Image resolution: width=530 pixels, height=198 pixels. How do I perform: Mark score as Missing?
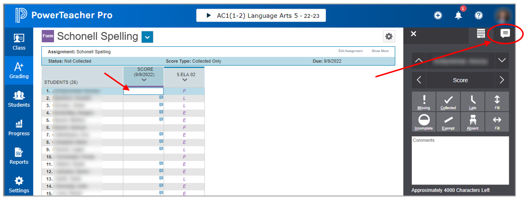pos(423,102)
